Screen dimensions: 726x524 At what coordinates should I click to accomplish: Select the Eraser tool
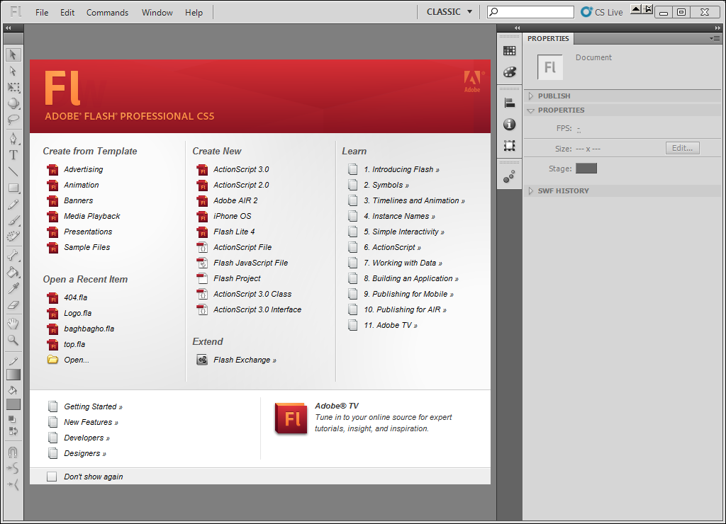coord(13,304)
